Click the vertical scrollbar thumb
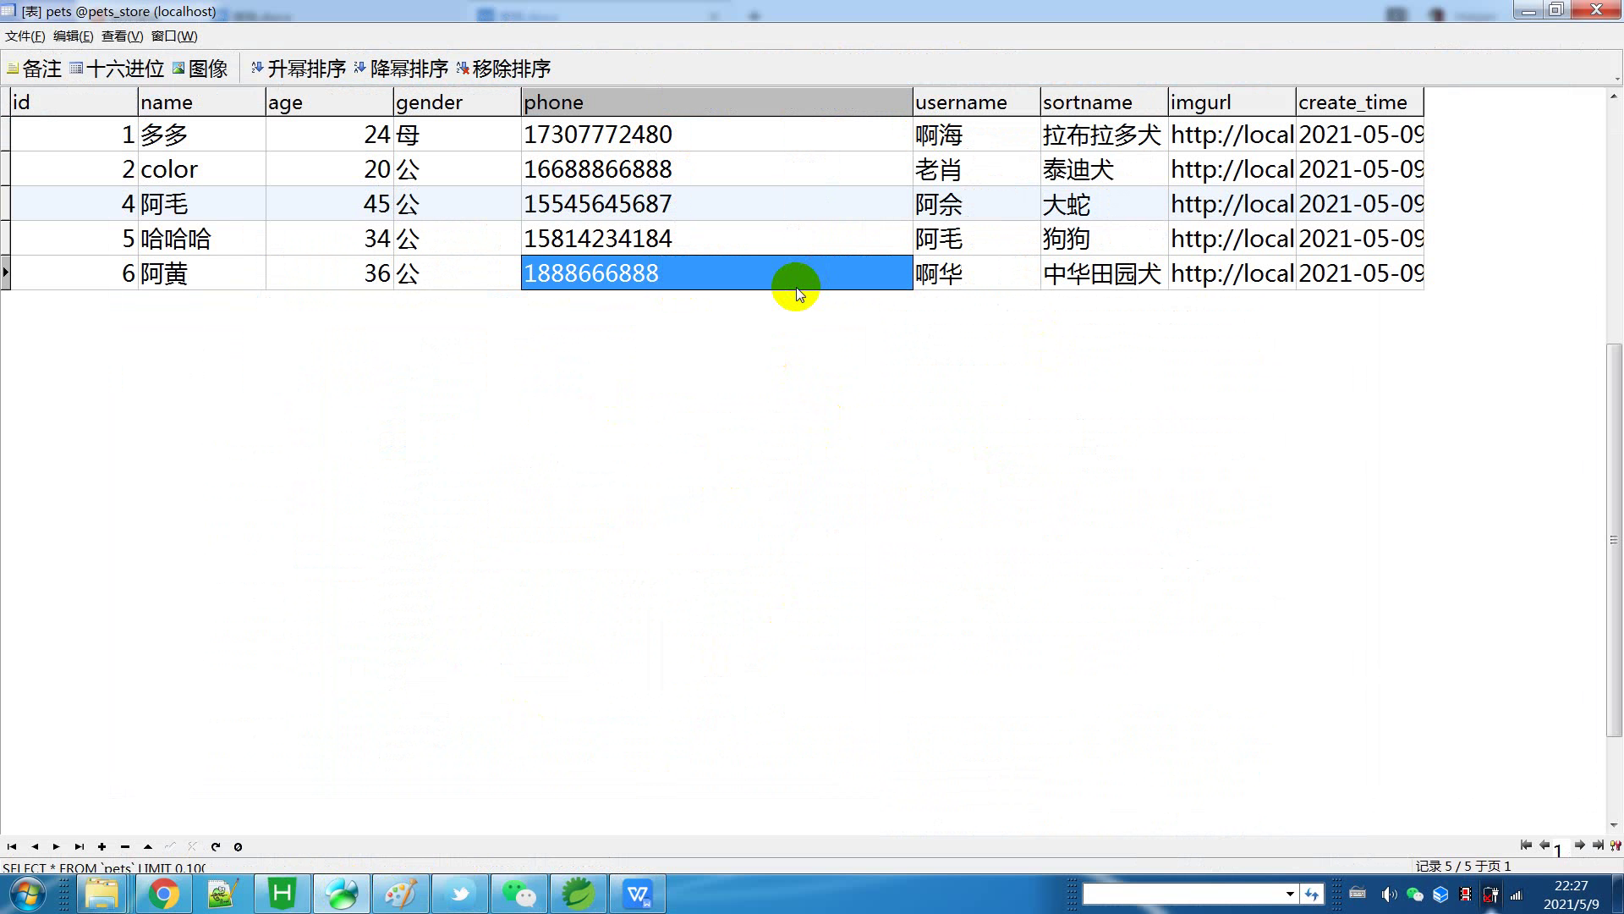 [x=1614, y=540]
